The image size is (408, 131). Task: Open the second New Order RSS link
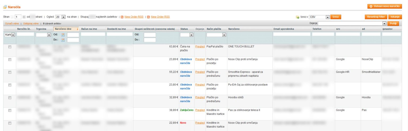coord(160,17)
